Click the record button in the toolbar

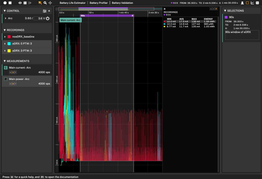coord(5,3)
